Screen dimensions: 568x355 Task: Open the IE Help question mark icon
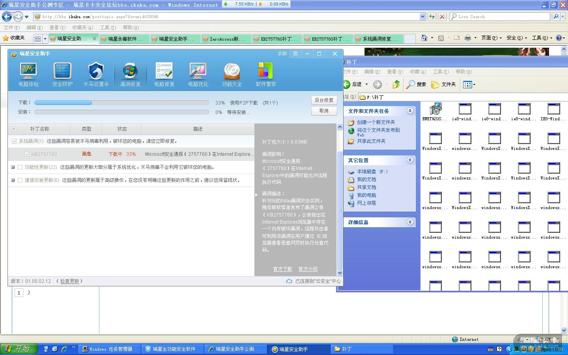(x=559, y=38)
